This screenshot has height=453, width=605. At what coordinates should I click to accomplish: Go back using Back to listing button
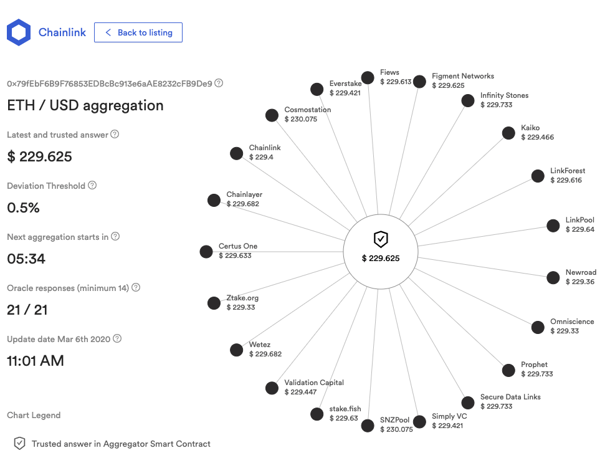tap(138, 32)
